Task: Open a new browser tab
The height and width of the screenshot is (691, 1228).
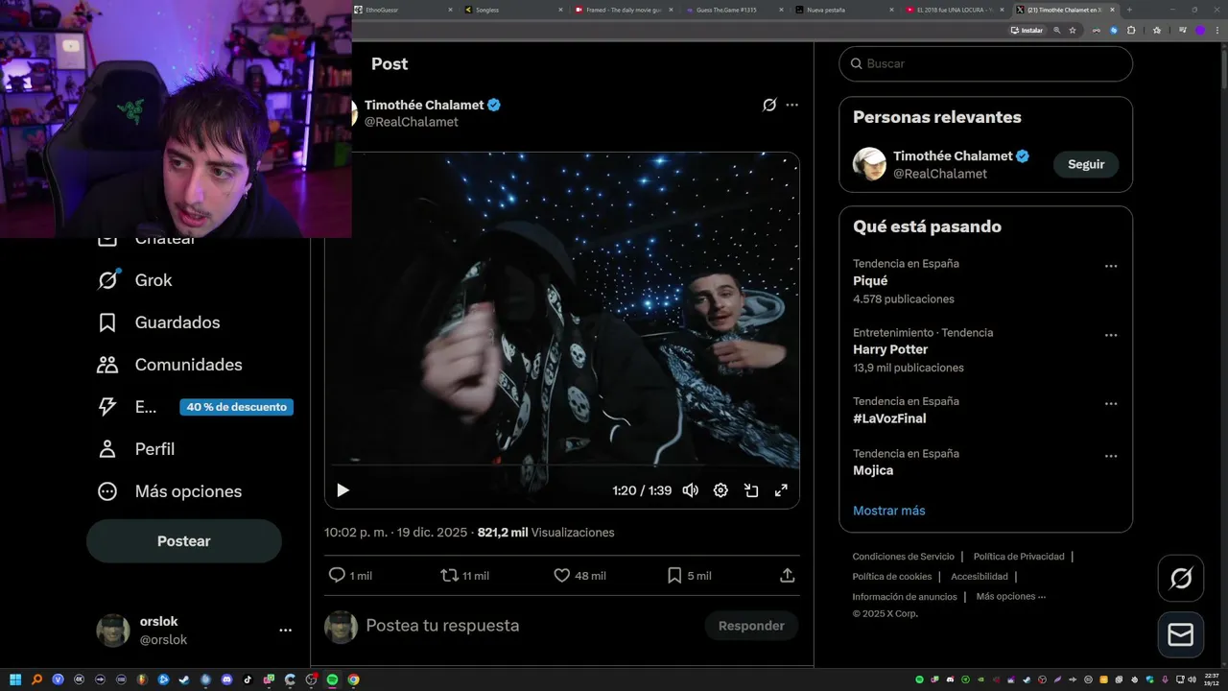Action: (1129, 10)
